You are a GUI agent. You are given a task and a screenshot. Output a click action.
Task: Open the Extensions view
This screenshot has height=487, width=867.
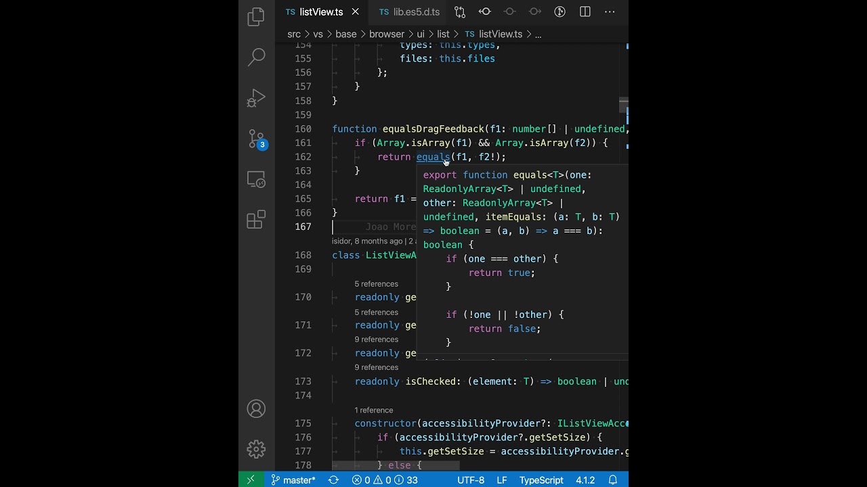coord(256,220)
